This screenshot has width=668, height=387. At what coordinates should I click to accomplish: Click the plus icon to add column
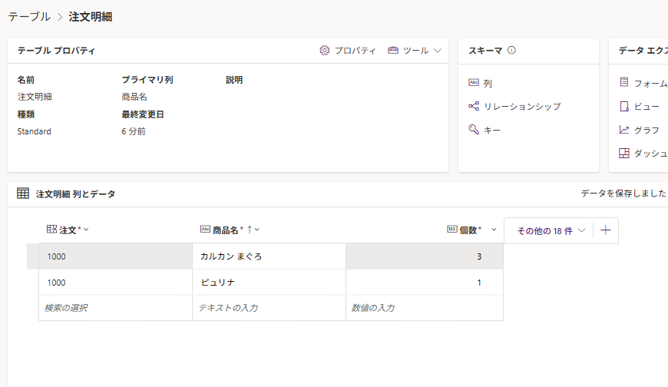pos(606,230)
